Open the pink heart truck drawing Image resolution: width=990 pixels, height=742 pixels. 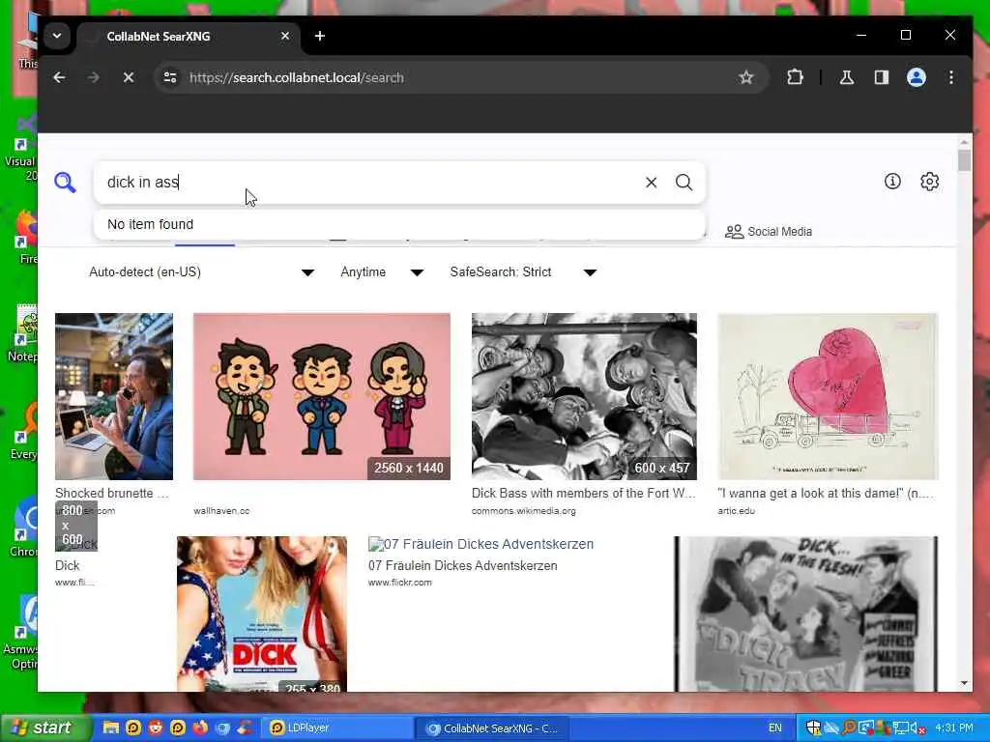tap(828, 396)
